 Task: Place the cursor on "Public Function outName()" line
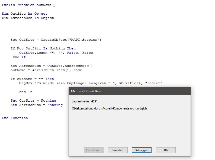29,5
